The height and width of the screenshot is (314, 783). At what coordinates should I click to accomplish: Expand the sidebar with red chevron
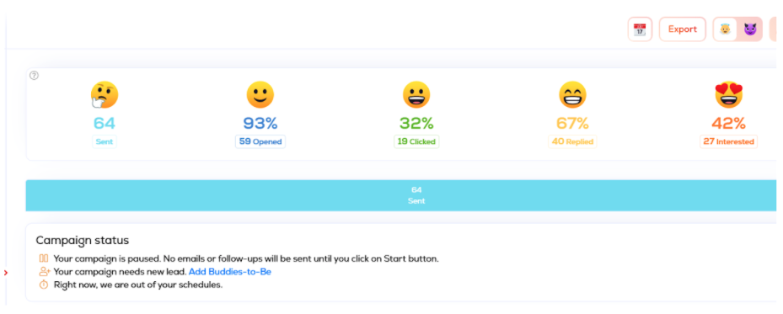(6, 272)
